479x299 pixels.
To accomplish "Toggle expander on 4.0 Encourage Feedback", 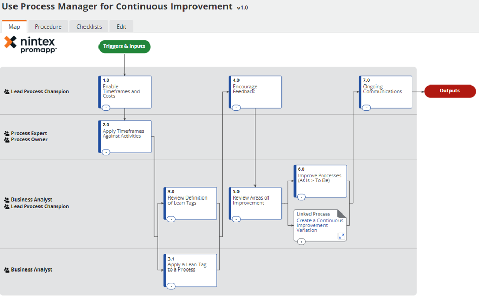I will 236,108.
